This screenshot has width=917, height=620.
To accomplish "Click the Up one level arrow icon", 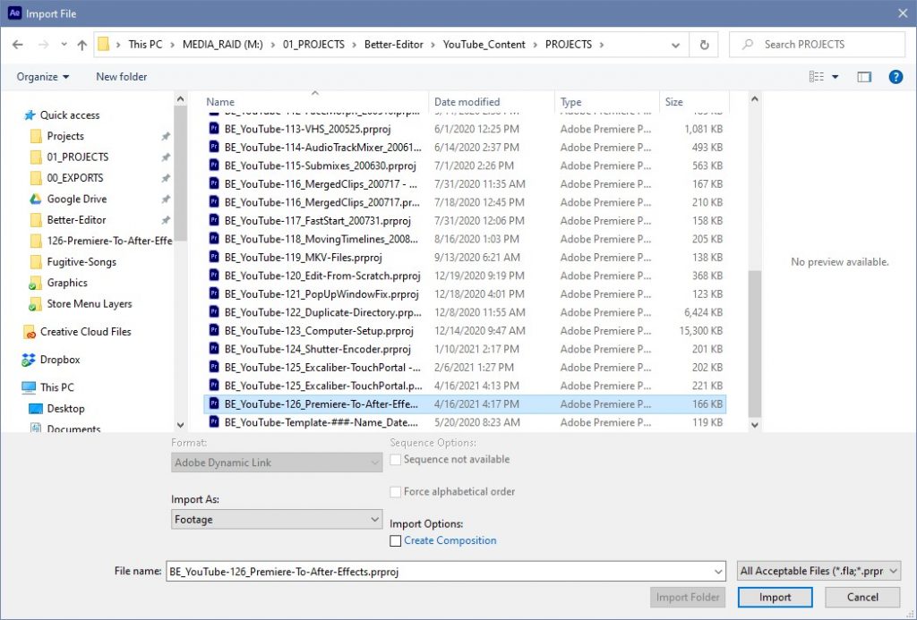I will click(x=82, y=45).
